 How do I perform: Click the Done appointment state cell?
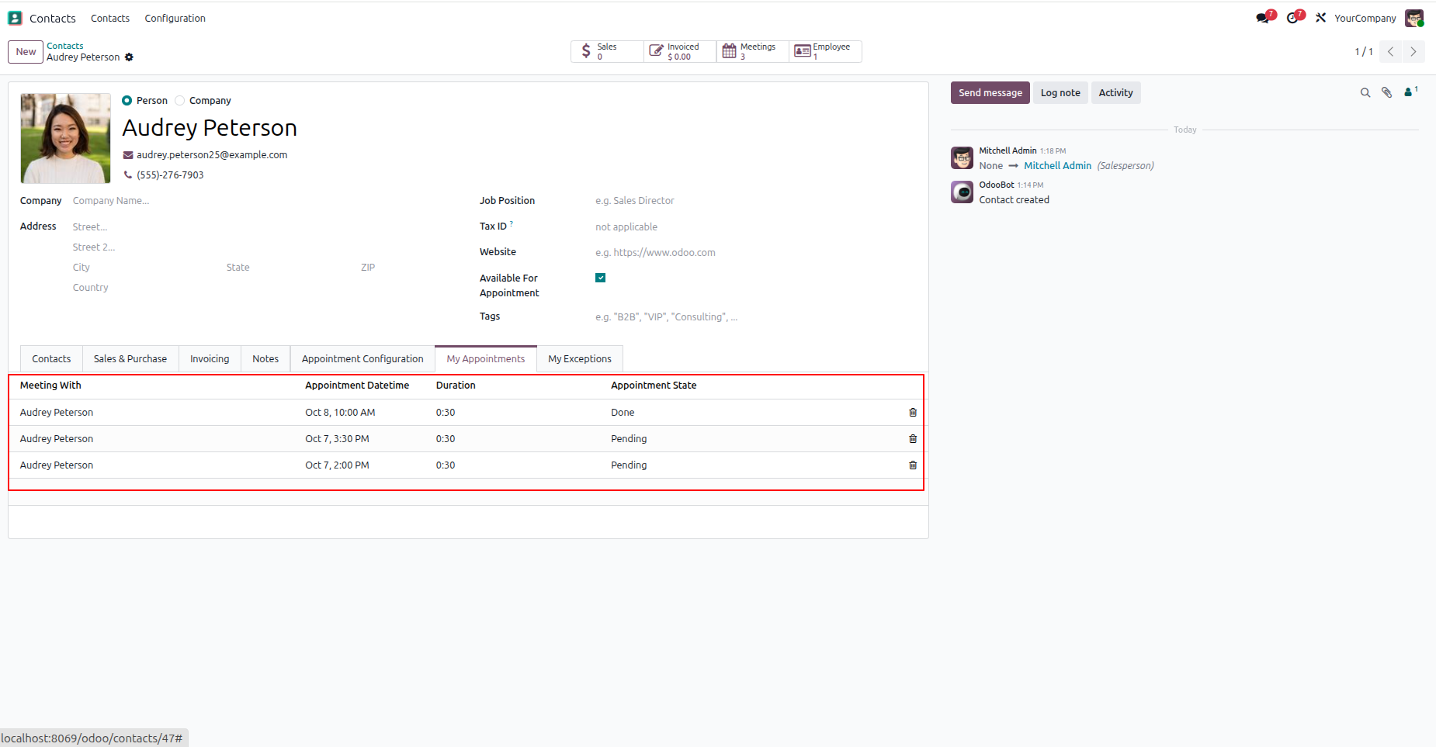(x=623, y=413)
